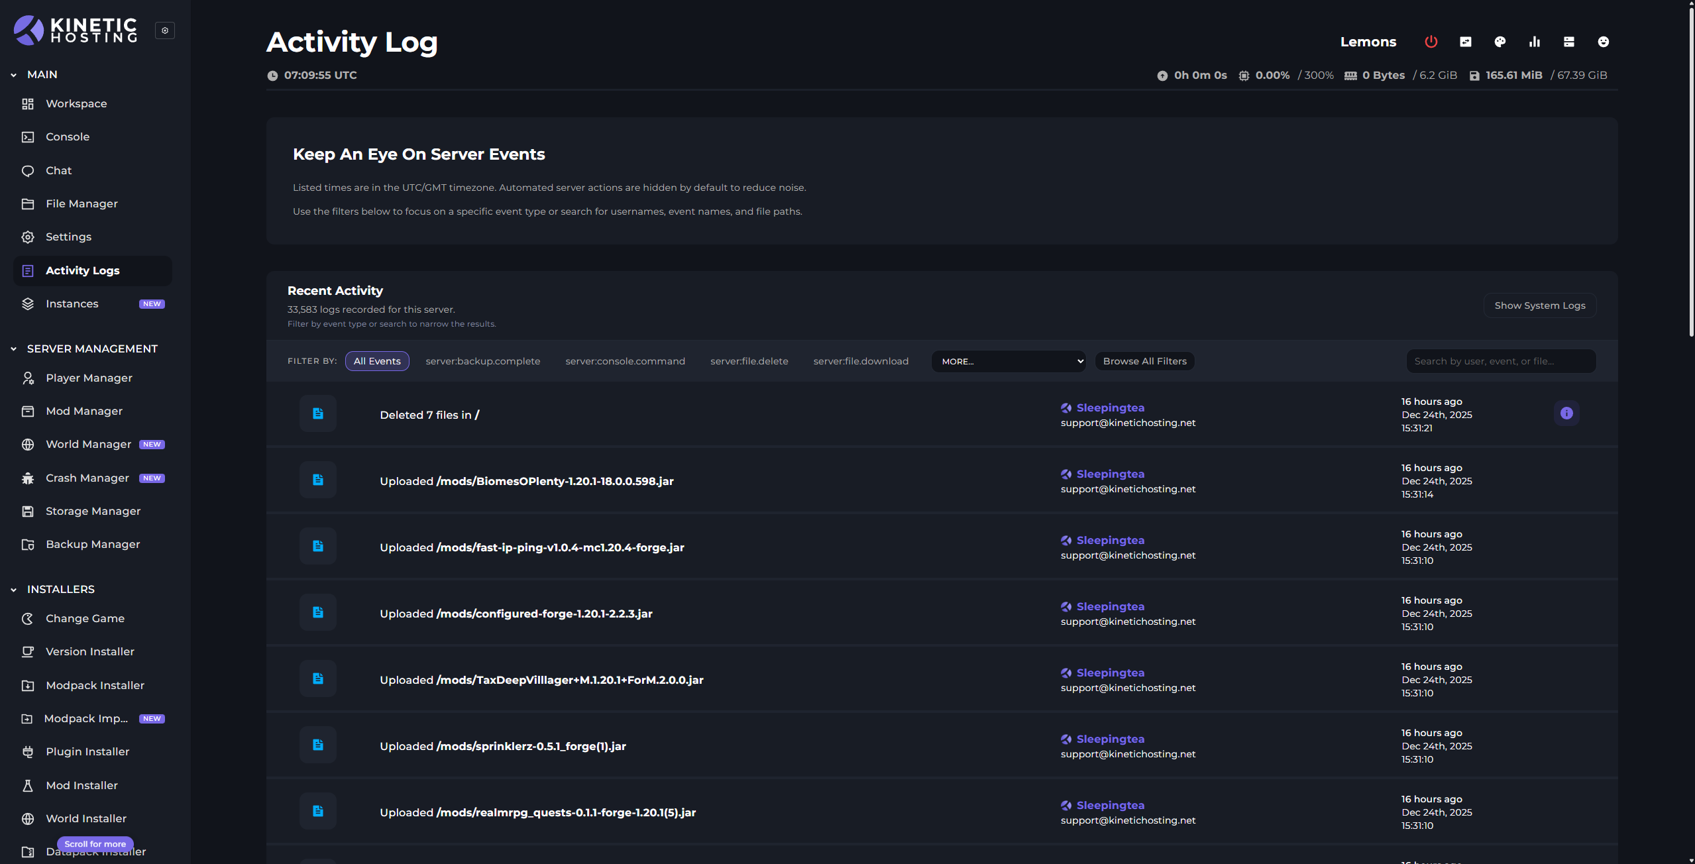Click the page vertical scrollbar
This screenshot has height=864, width=1695.
coord(1690,172)
